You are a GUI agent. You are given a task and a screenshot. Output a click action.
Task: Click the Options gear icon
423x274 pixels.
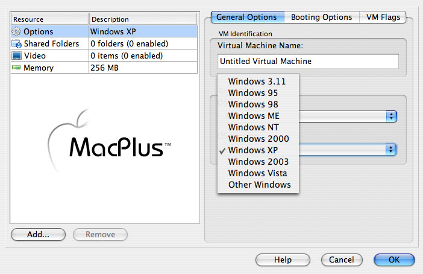click(x=16, y=31)
